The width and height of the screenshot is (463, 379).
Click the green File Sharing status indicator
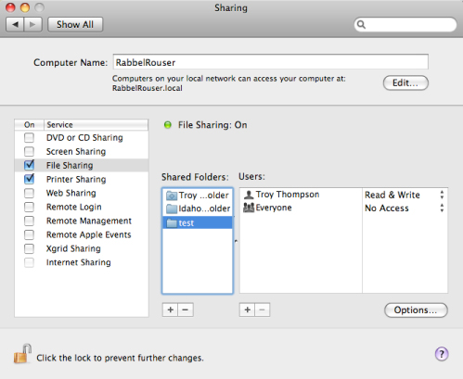pos(168,125)
